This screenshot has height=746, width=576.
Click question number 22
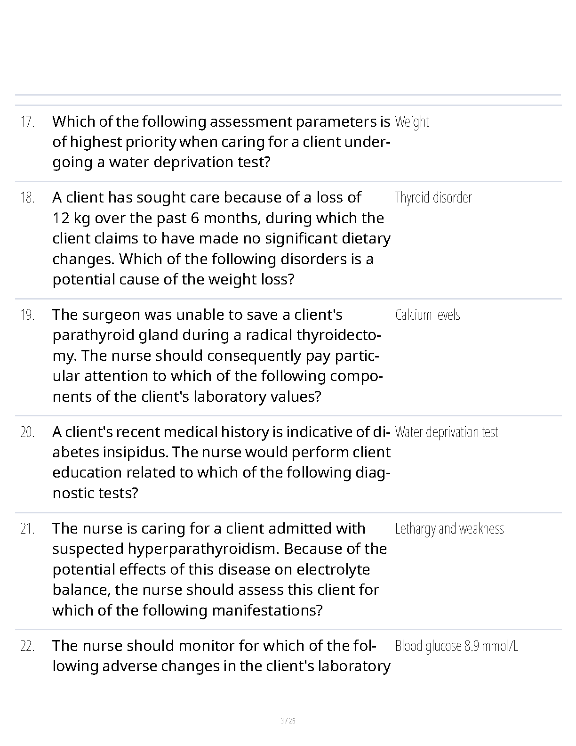pos(27,646)
